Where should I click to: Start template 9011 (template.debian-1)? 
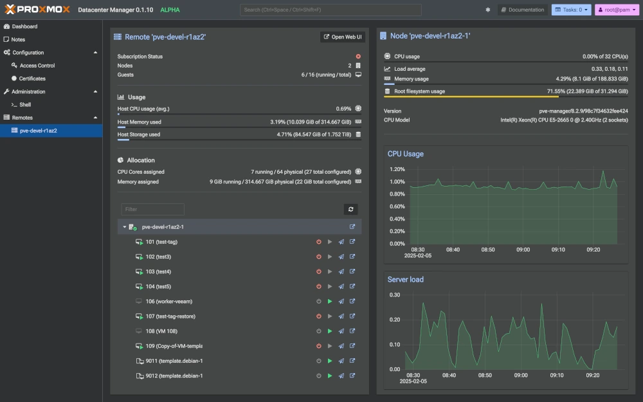point(330,361)
